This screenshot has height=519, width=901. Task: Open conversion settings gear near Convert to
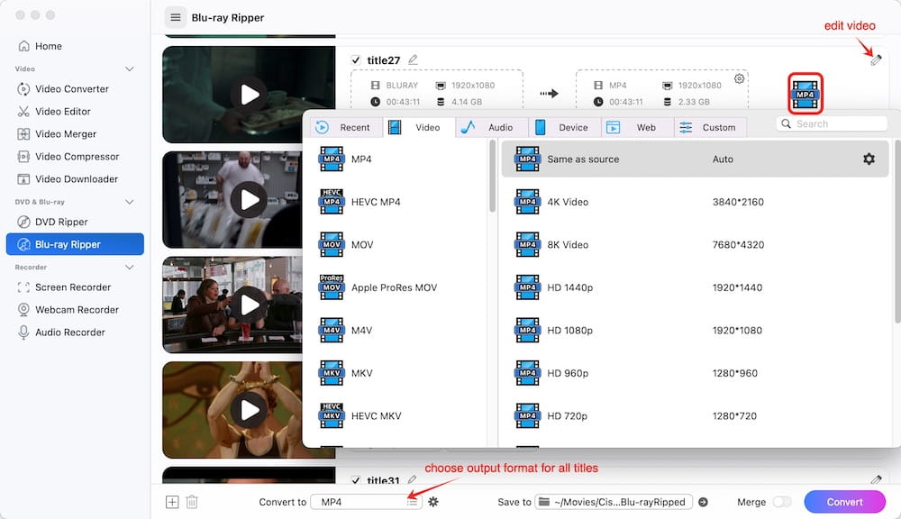point(433,502)
